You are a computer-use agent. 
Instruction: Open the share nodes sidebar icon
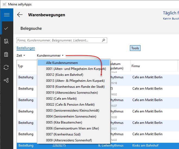click(x=6, y=80)
